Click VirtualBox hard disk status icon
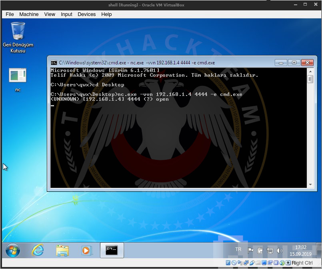 (x=228, y=263)
